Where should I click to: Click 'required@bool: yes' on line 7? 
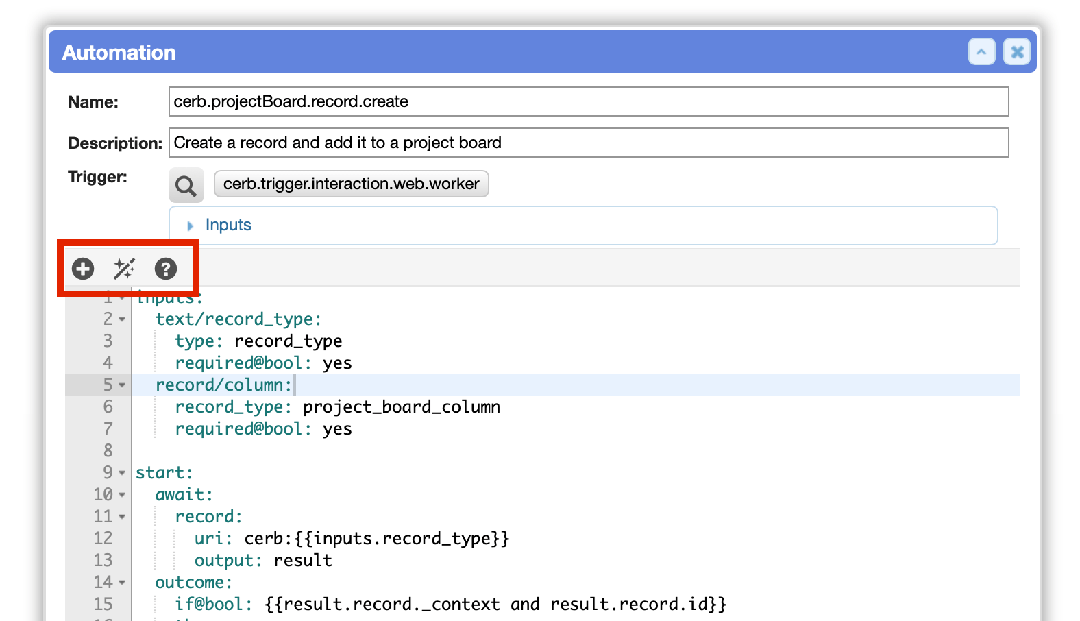pos(263,429)
